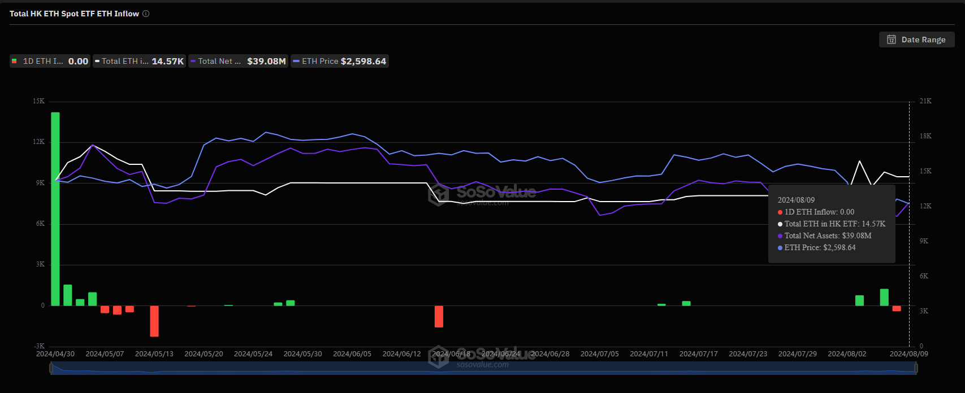Hide the Total ETH in HK ETF series
Viewport: 965px width, 393px height.
click(x=139, y=61)
